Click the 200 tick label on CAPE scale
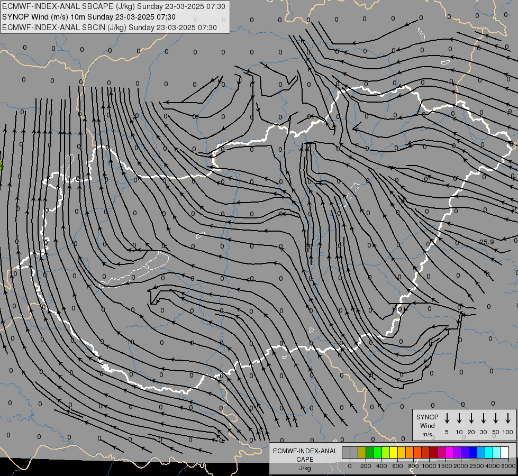Screen dimensions: 518x476 point(366,466)
